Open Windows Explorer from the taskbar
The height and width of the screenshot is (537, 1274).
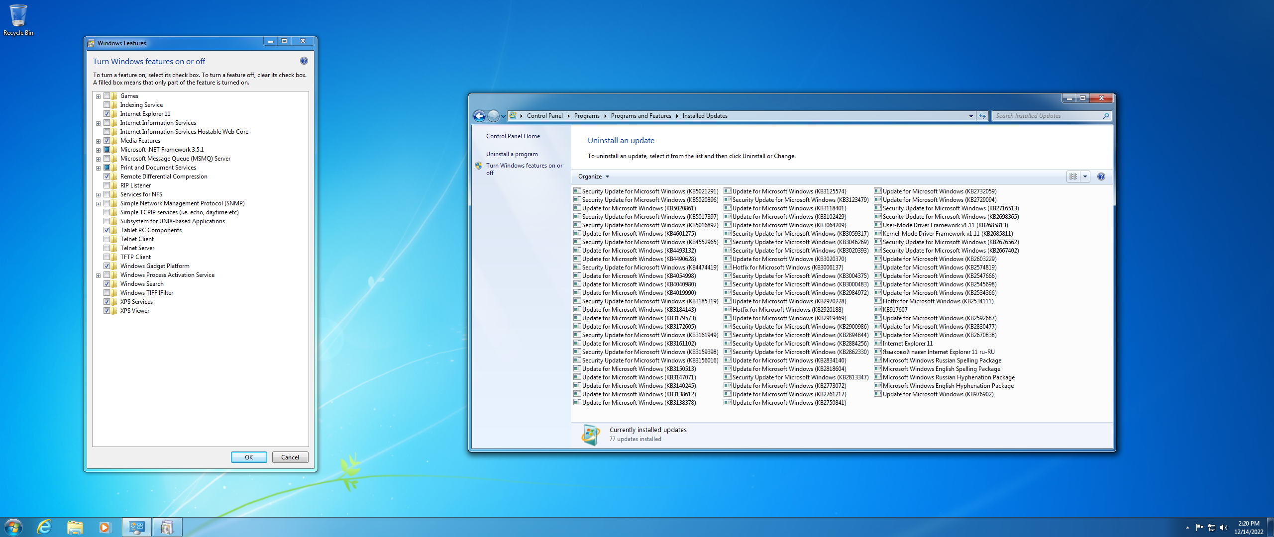pos(75,527)
